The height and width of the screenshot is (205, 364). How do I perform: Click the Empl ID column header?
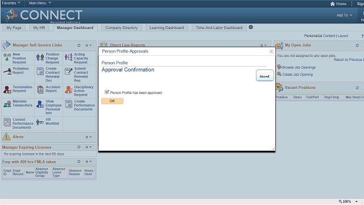[x=7, y=172]
